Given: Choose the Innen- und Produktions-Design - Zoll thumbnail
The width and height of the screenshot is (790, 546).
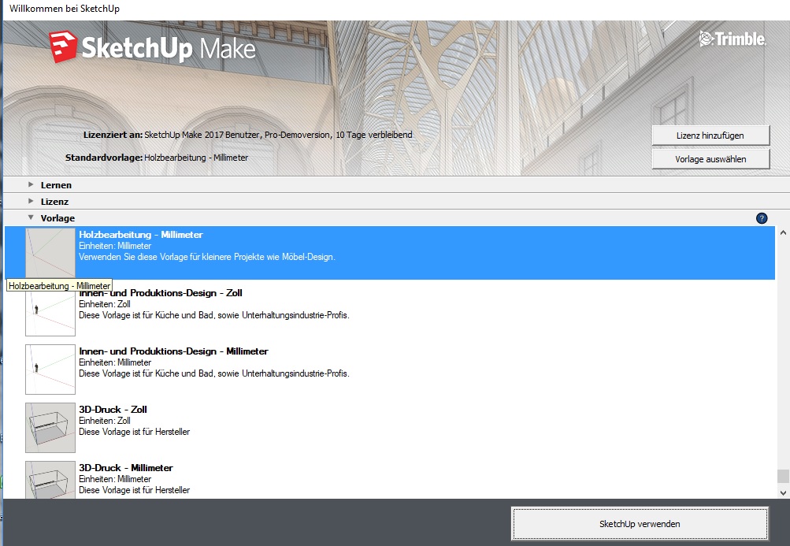Looking at the screenshot, I should point(50,312).
